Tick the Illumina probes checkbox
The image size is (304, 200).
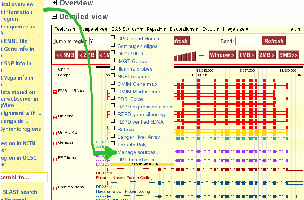[x=113, y=67]
